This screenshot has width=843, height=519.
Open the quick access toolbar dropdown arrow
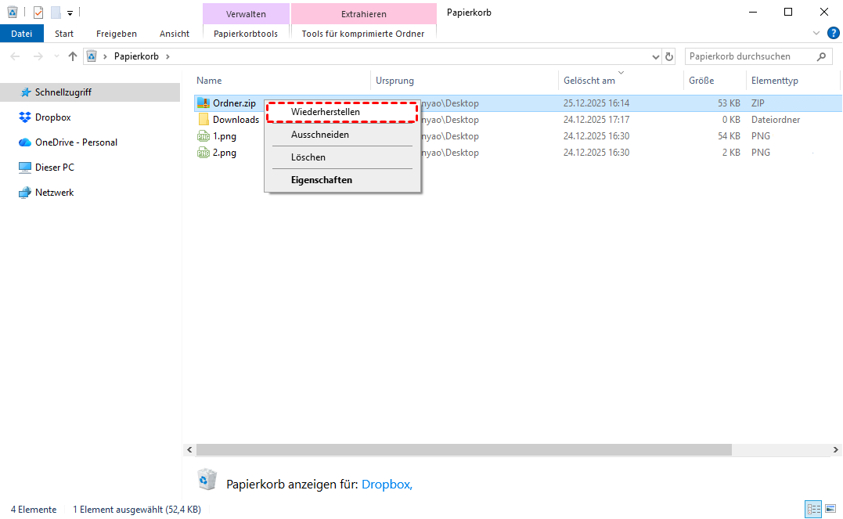pyautogui.click(x=70, y=13)
